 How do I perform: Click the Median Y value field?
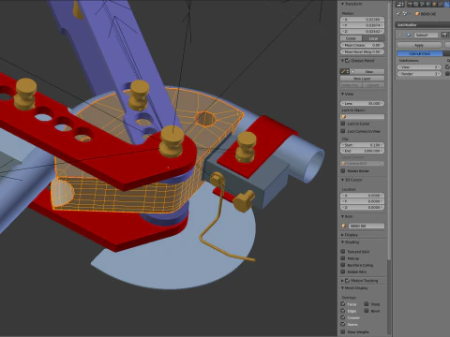click(x=362, y=25)
